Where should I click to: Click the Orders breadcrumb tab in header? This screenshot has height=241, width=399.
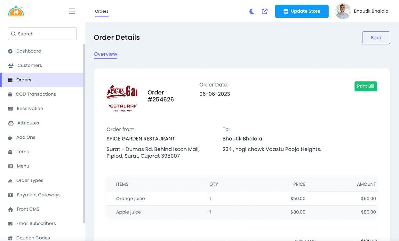coord(102,12)
